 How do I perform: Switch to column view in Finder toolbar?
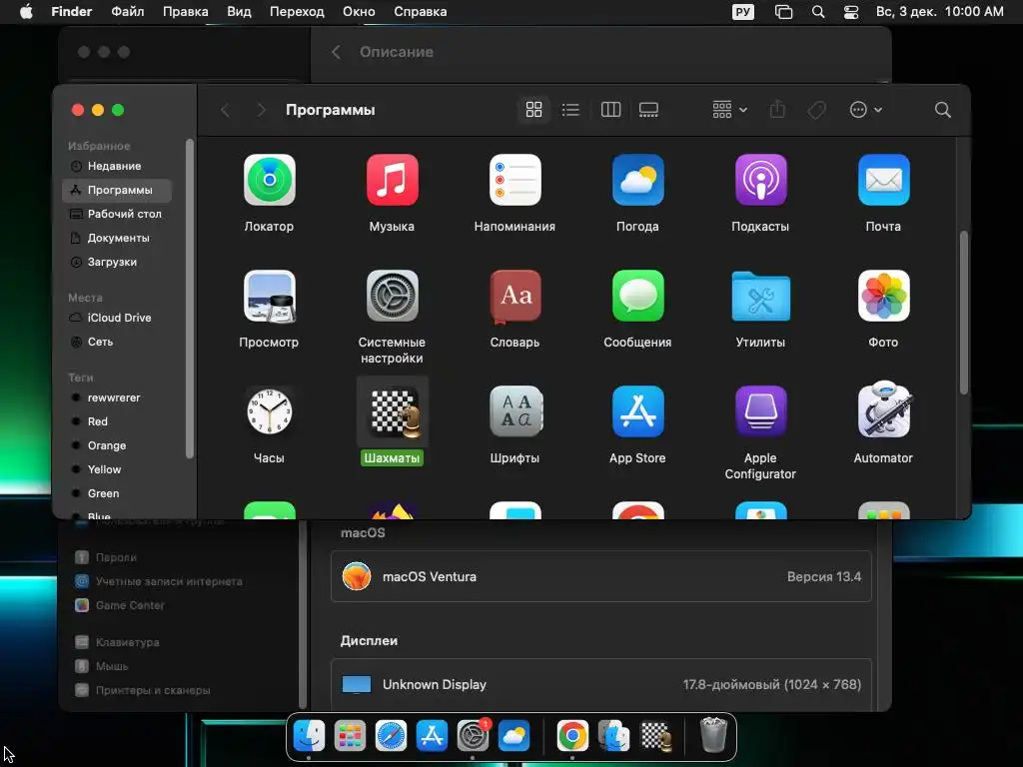pyautogui.click(x=610, y=110)
